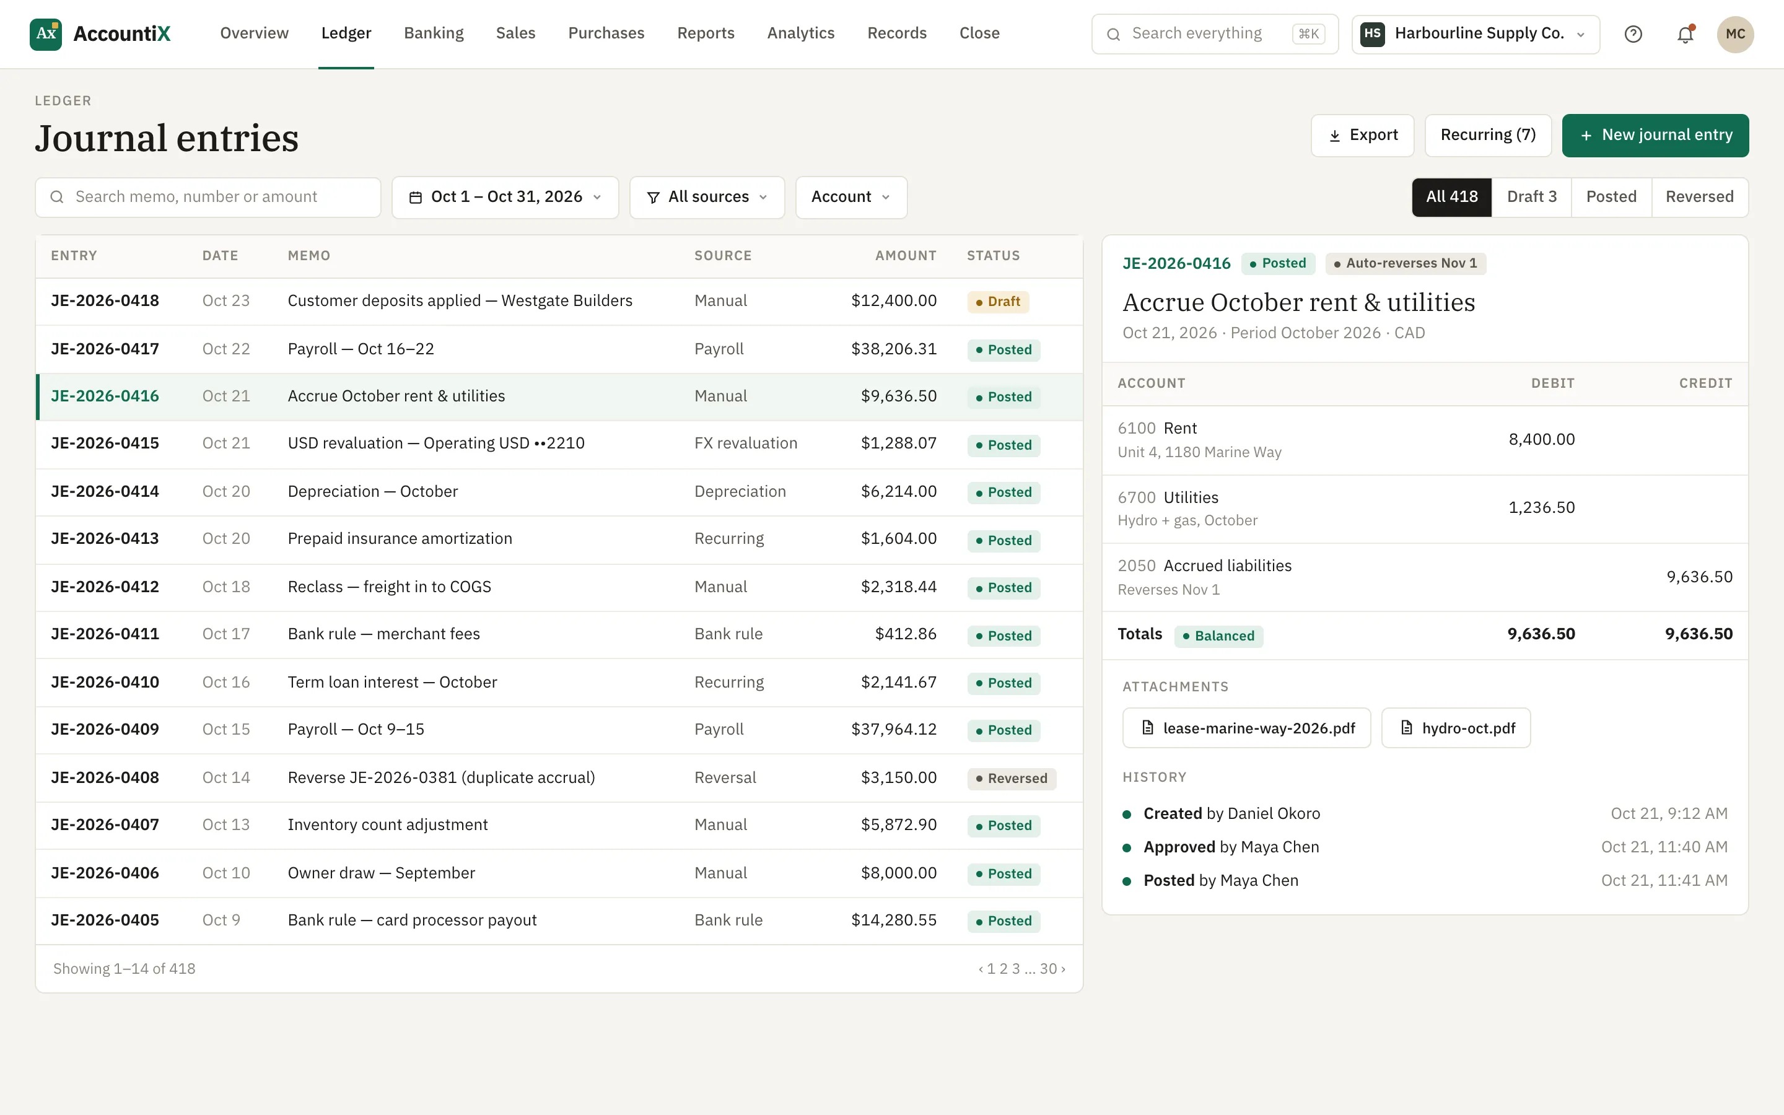Go to the Purchases tab
Image resolution: width=1784 pixels, height=1115 pixels.
(x=606, y=33)
